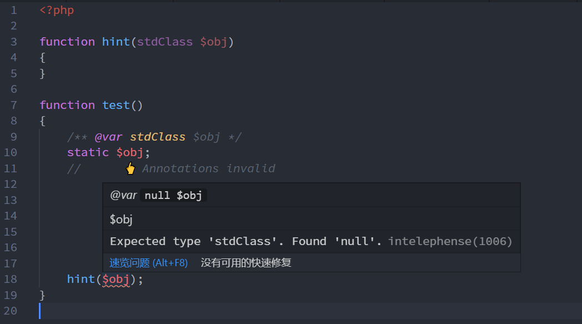This screenshot has width=582, height=324.
Task: Click the stdClass type hint in hint's parameter
Action: (x=164, y=41)
